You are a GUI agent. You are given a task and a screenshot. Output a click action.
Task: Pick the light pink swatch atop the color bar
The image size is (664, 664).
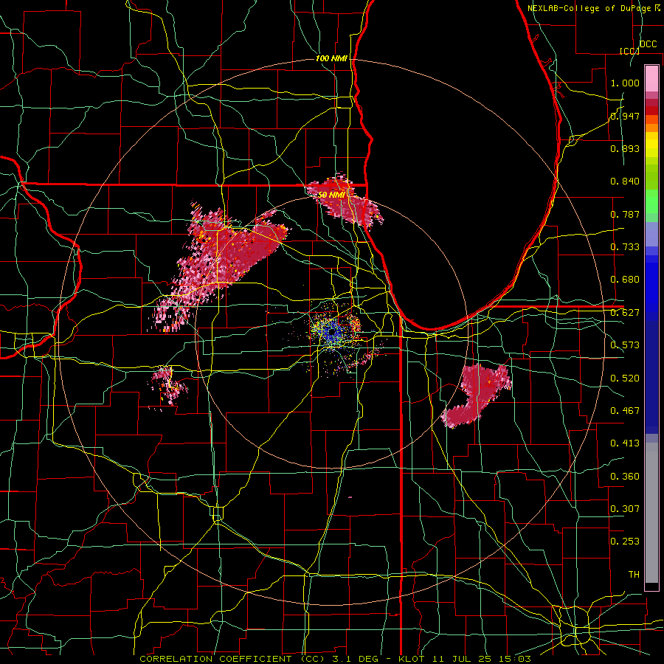click(x=651, y=78)
